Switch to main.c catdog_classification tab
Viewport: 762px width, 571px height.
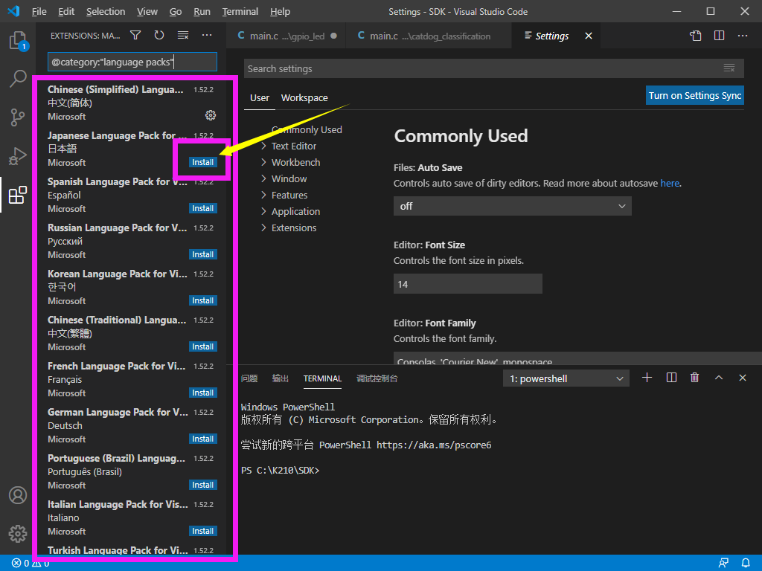[x=429, y=36]
